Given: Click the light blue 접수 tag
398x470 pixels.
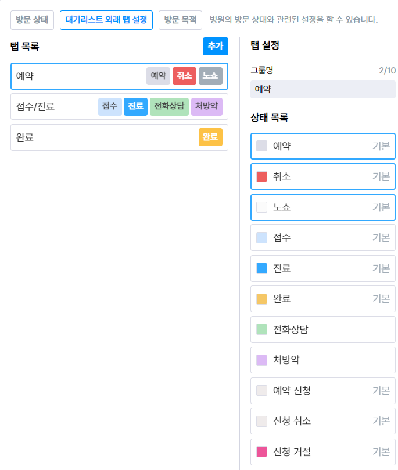Looking at the screenshot, I should point(110,107).
